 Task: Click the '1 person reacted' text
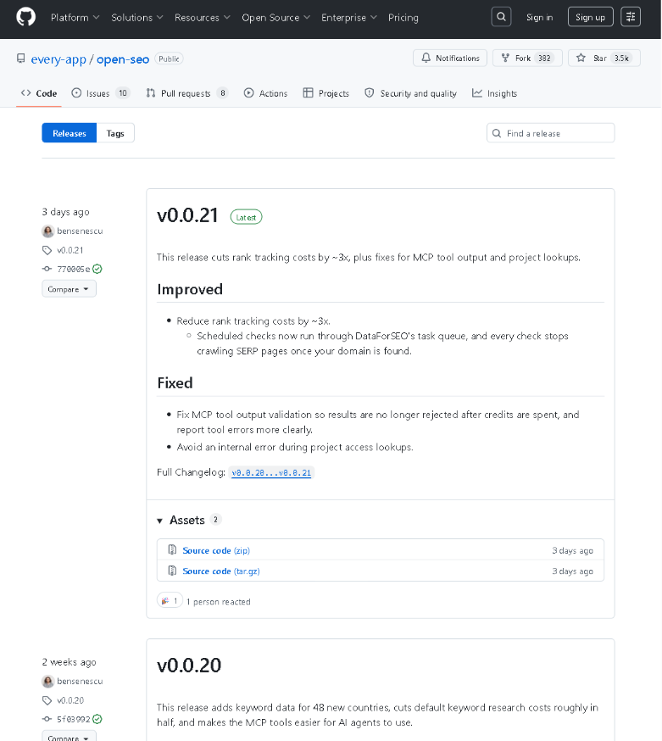pyautogui.click(x=219, y=602)
